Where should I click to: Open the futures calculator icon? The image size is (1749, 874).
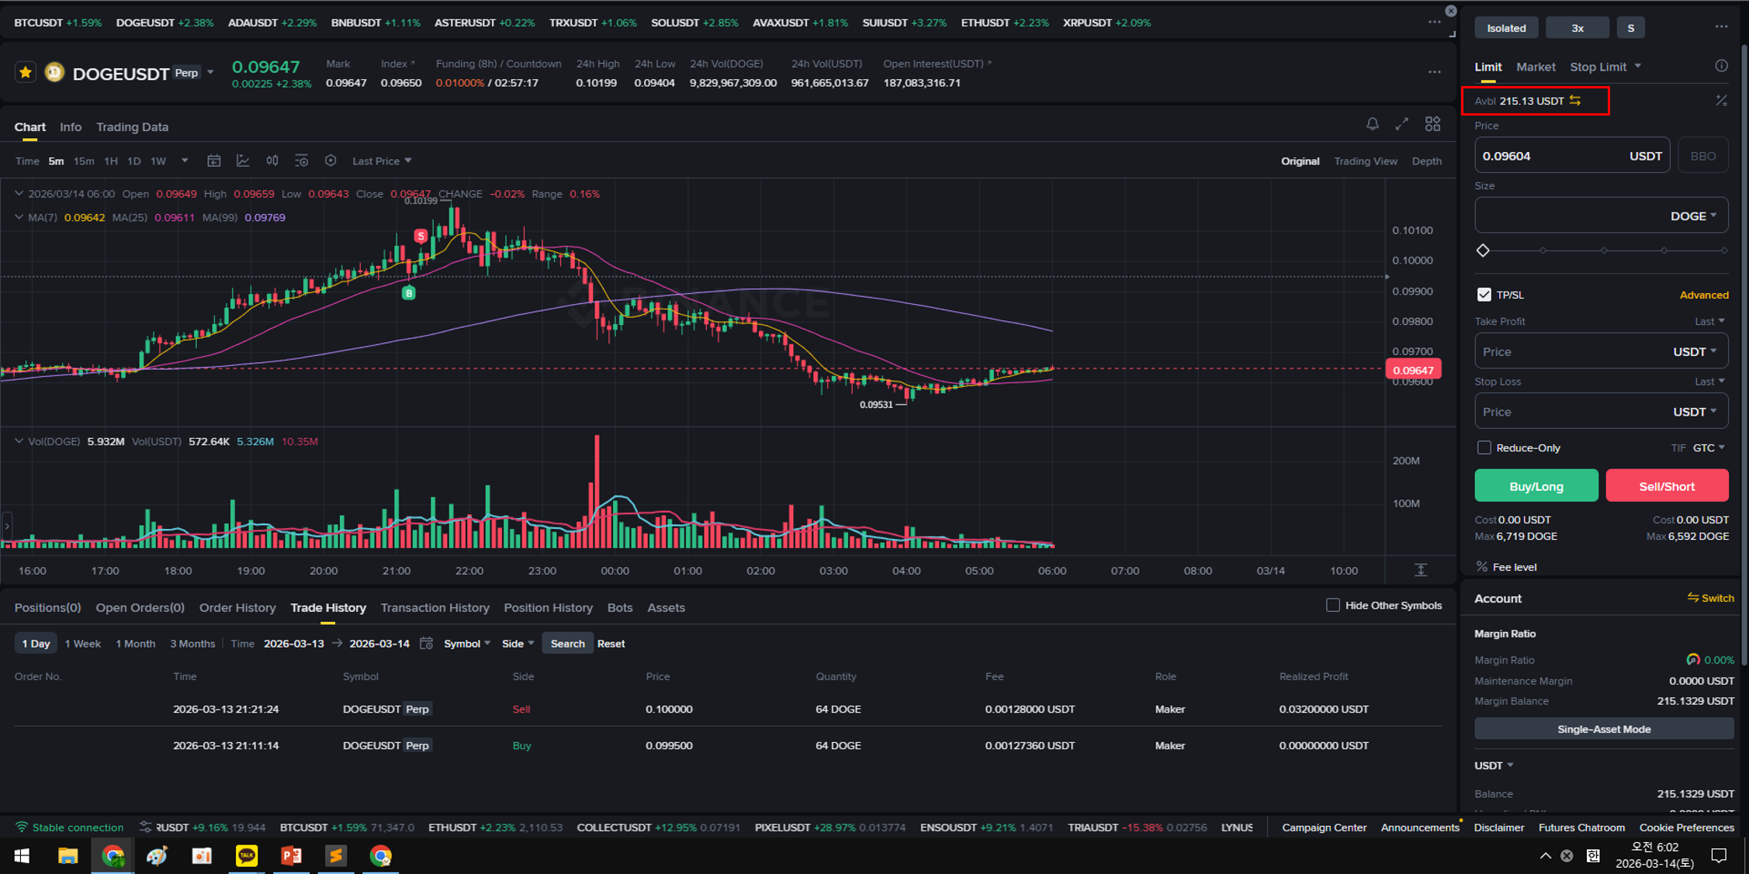point(1721,101)
